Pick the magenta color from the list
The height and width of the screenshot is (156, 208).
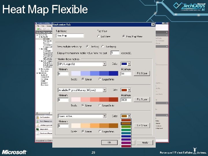pos(126,143)
